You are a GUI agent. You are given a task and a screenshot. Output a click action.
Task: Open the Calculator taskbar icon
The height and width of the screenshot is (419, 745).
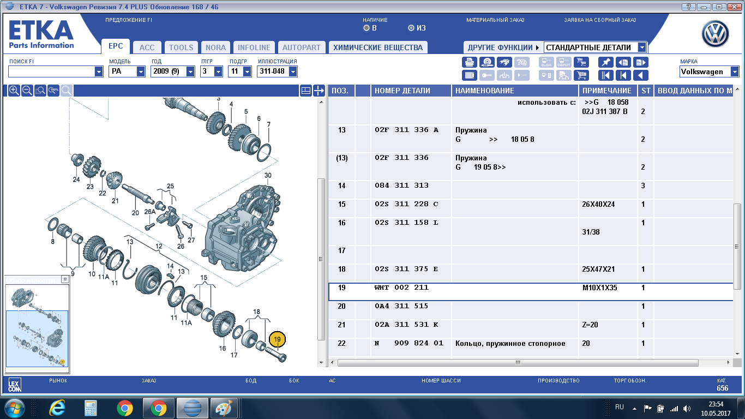tap(91, 408)
